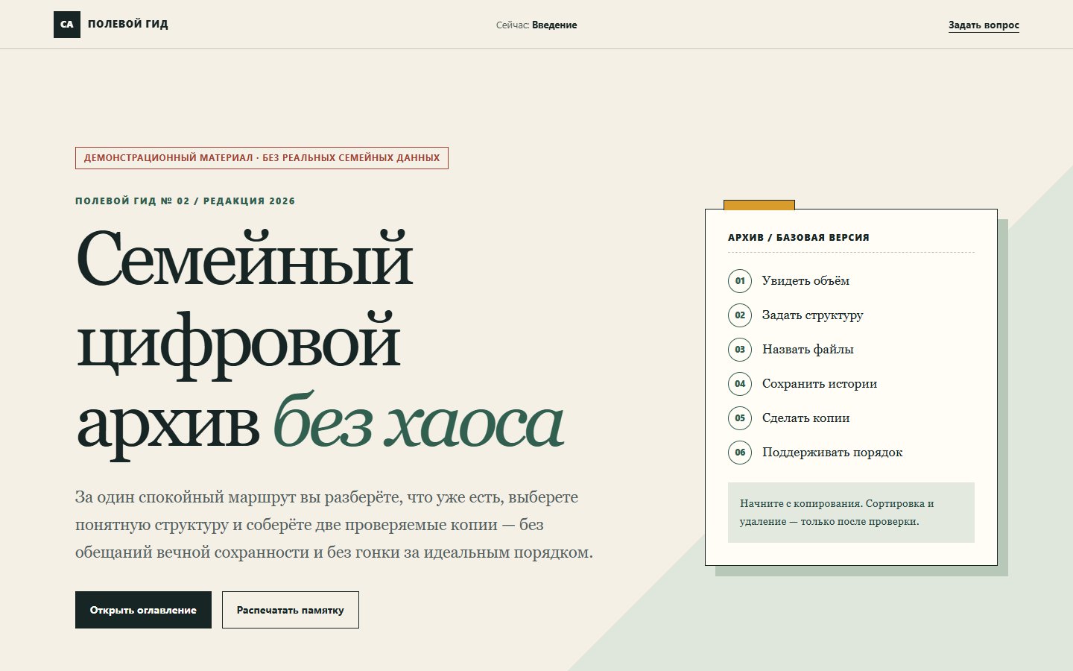
Task: Open chapter «Увидеть объём»
Action: [805, 281]
